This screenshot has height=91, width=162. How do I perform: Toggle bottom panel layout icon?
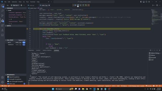tap(144, 2)
